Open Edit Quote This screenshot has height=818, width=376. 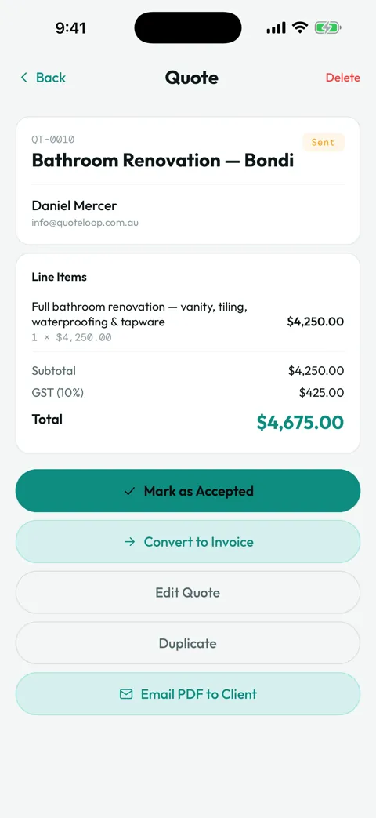[188, 592]
